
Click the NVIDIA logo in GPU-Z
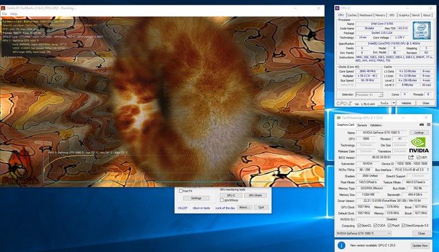419,145
